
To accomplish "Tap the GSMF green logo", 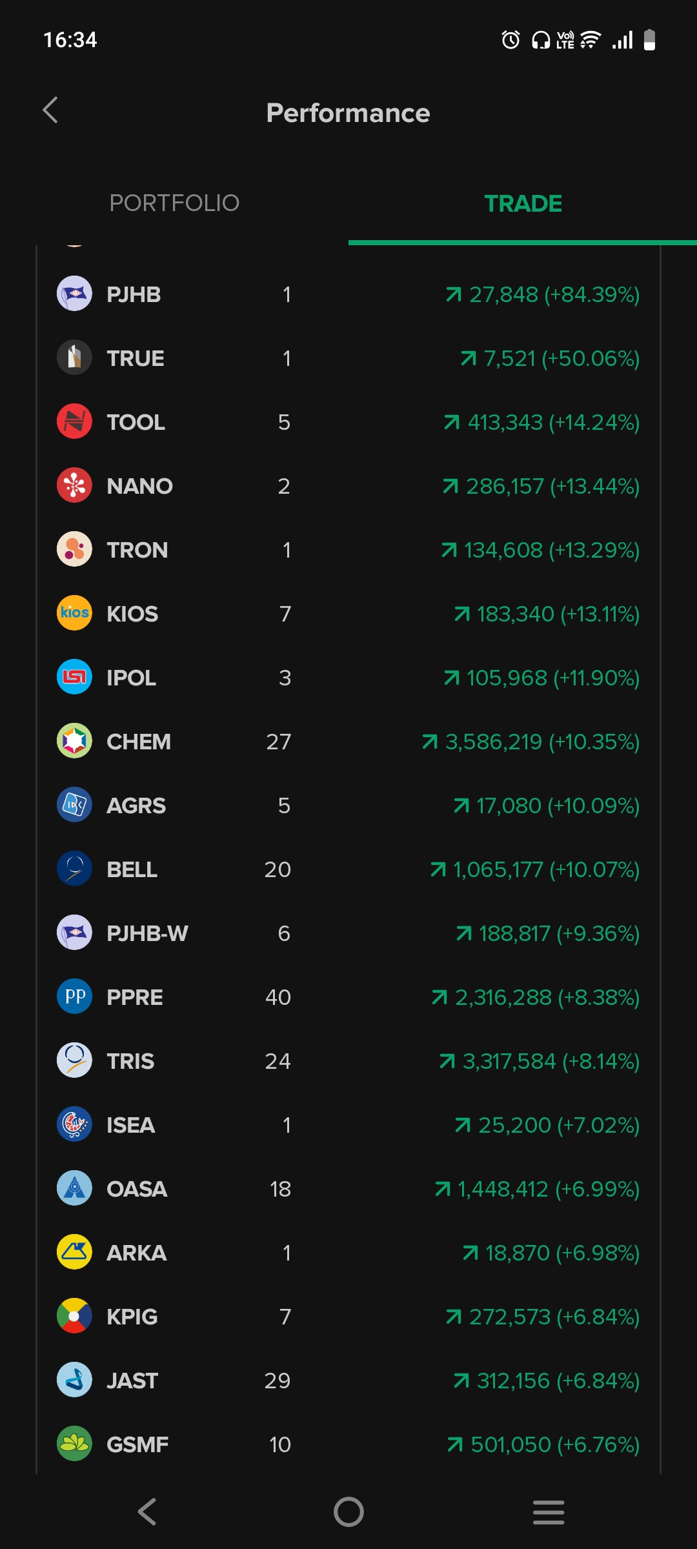I will 74,1444.
